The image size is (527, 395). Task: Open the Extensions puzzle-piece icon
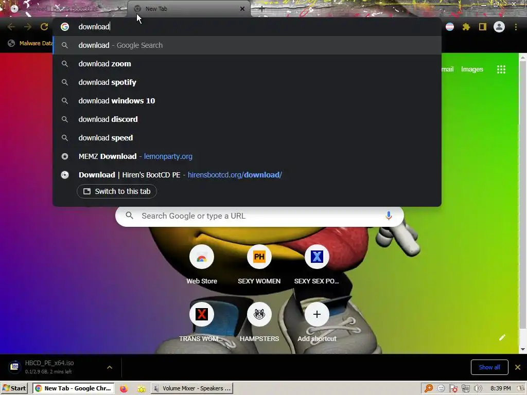tap(466, 27)
